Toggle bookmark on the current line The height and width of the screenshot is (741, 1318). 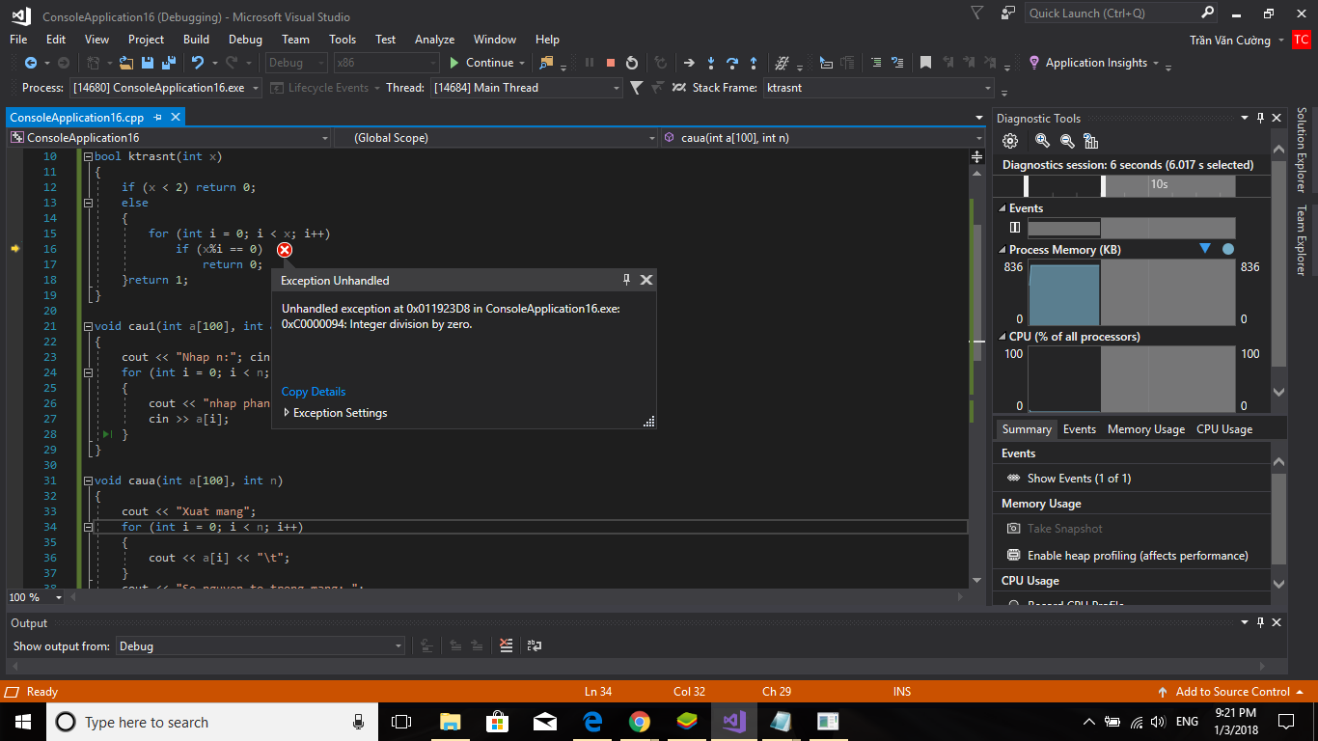(x=925, y=63)
